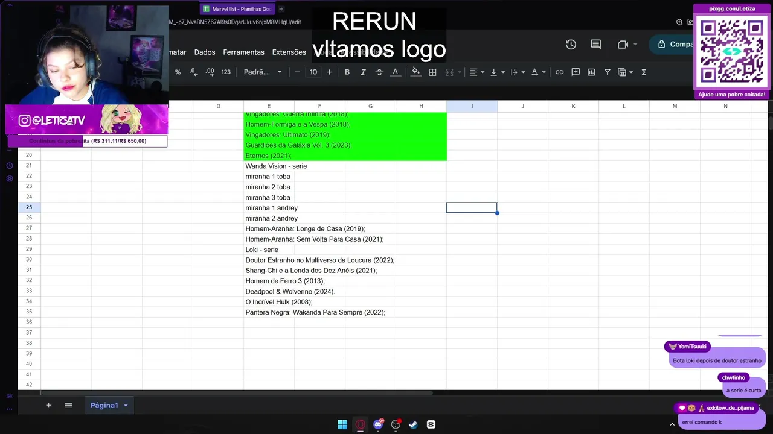
Task: Select the highlighted cell I25
Action: coord(472,207)
